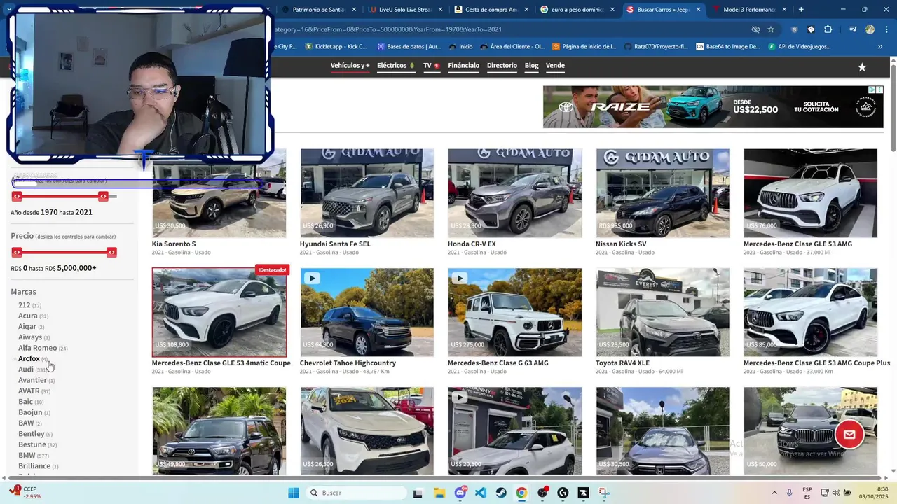Open the Honda CR-V EX listing photo

point(514,192)
